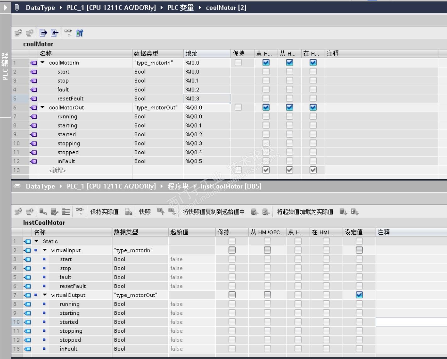Click the tag icon of inFault row in coolMotor
The width and height of the screenshot is (447, 359).
click(33, 161)
